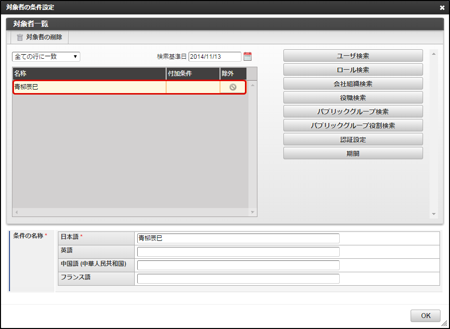Click the 期間 button
The height and width of the screenshot is (329, 450).
(x=353, y=153)
